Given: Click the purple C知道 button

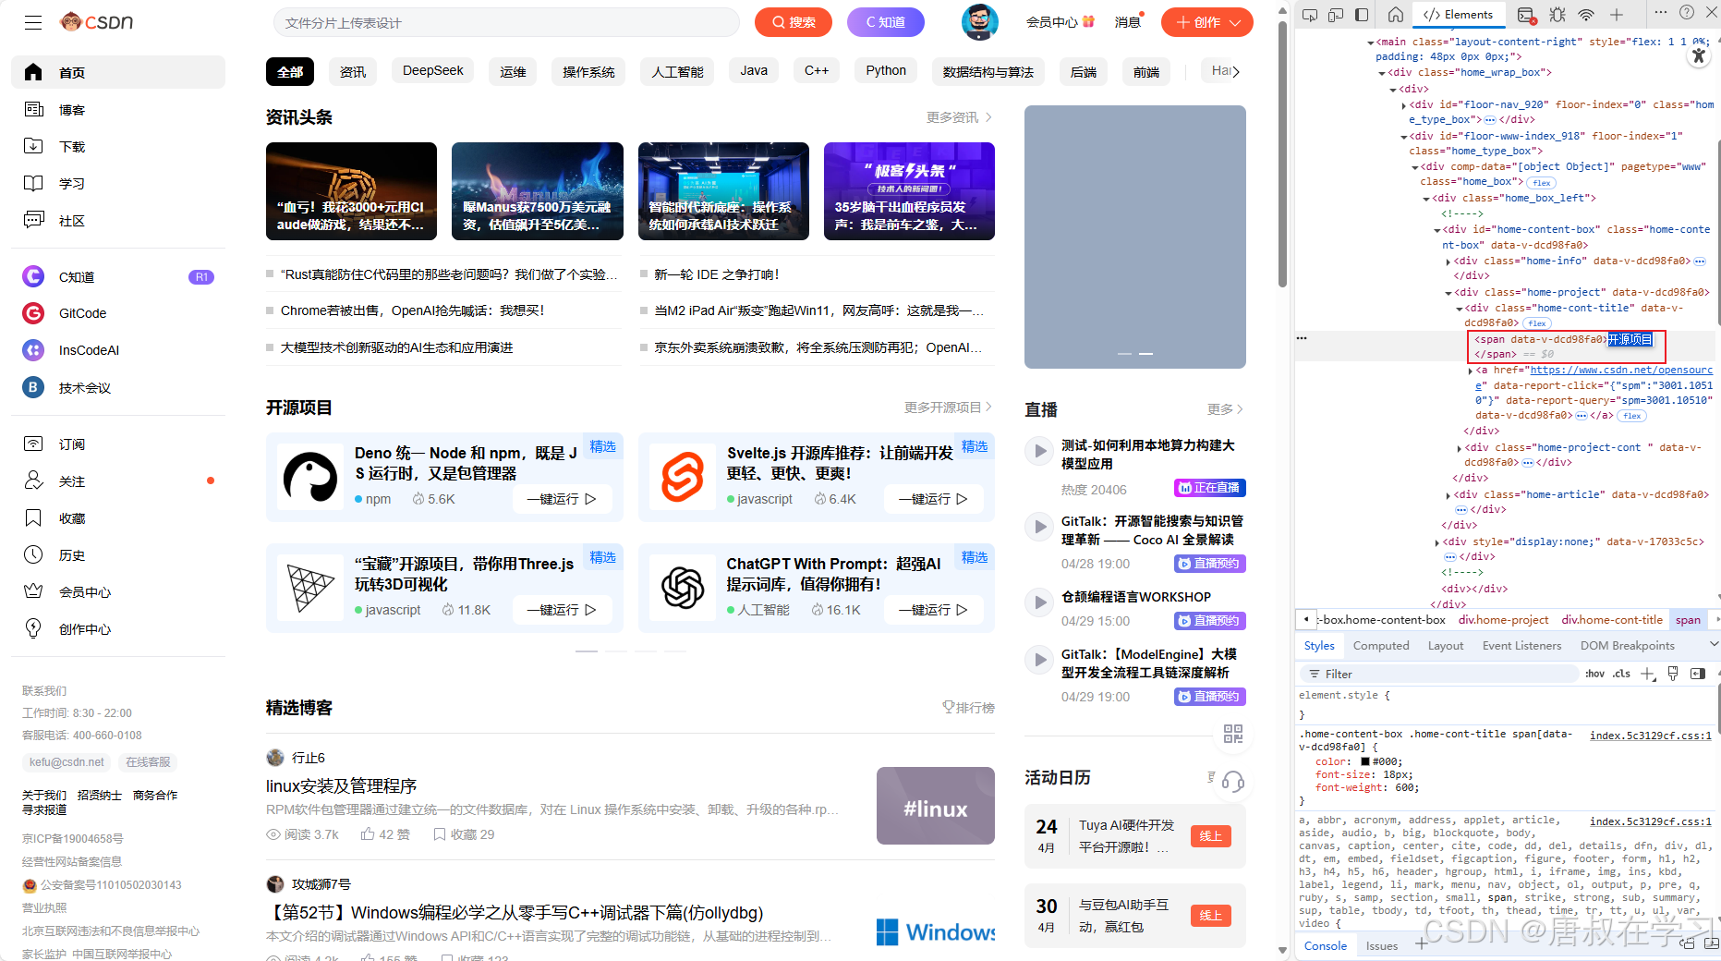Looking at the screenshot, I should click(886, 22).
